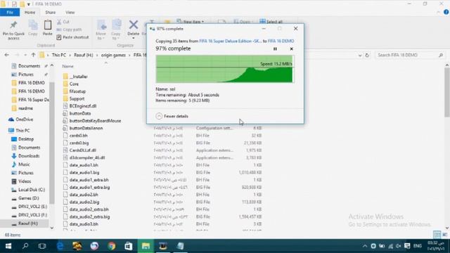Cut selected items via ribbon
This screenshot has height=253, width=450.
pos(63,22)
